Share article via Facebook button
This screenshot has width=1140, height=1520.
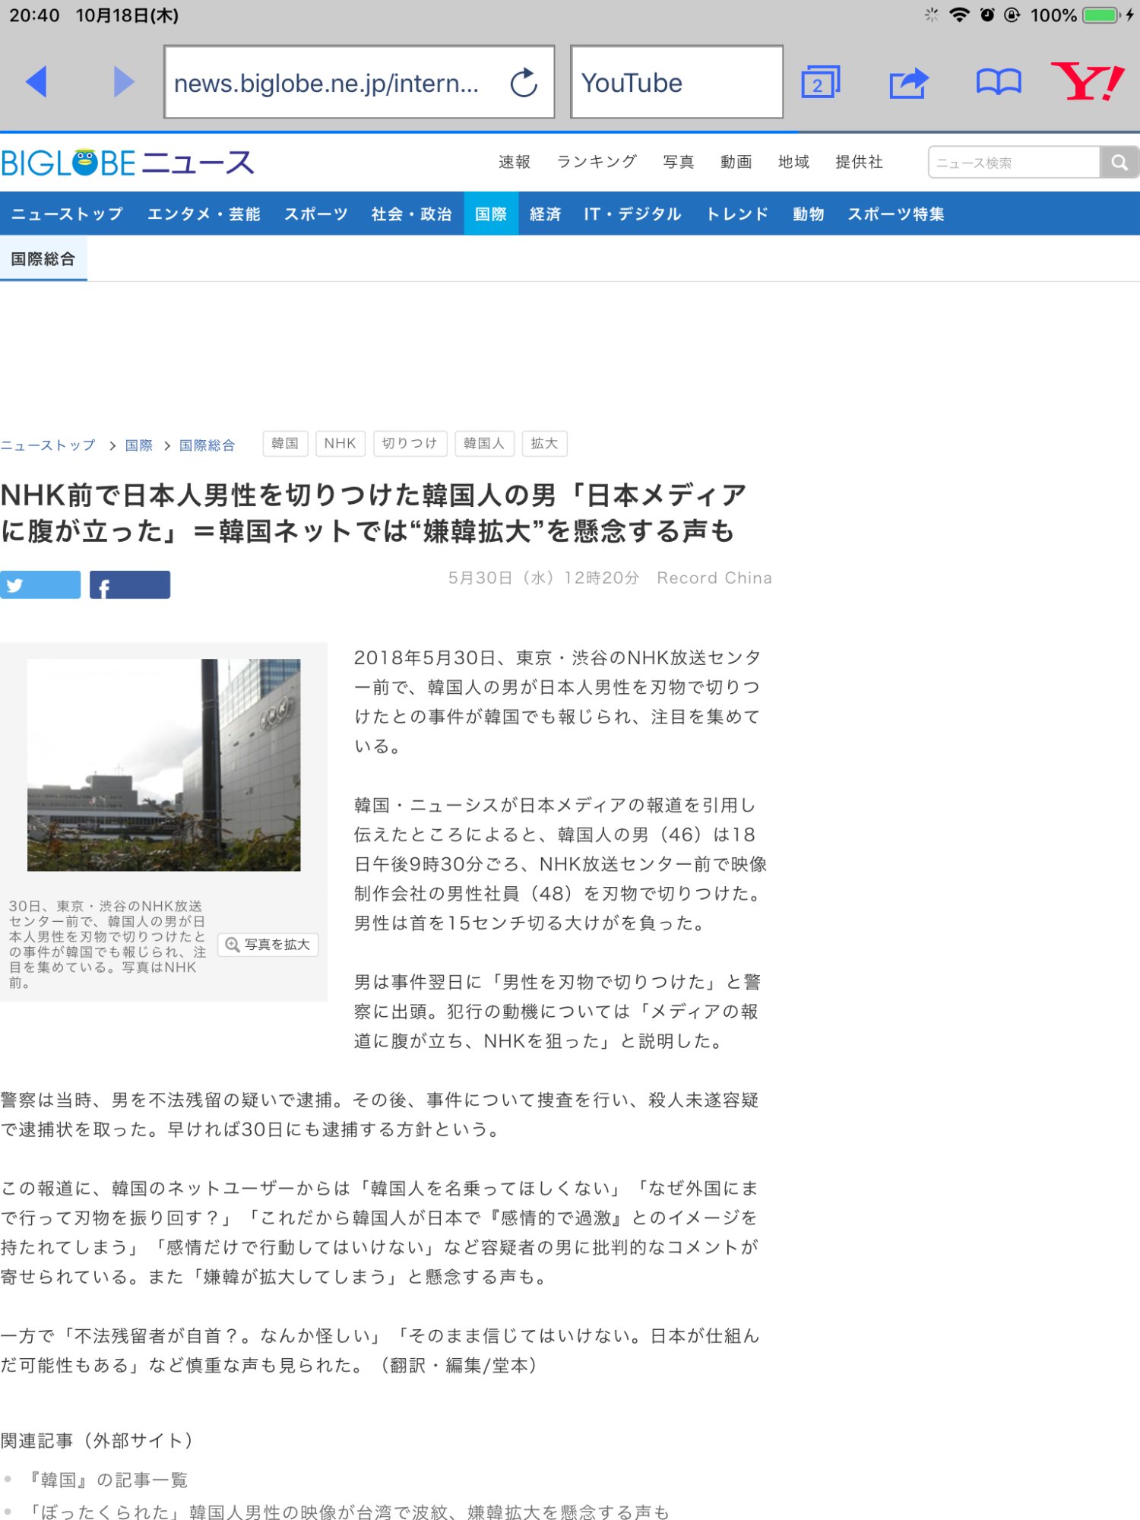click(x=130, y=584)
